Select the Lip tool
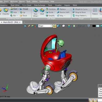The image size is (102, 102). [x=23, y=12]
